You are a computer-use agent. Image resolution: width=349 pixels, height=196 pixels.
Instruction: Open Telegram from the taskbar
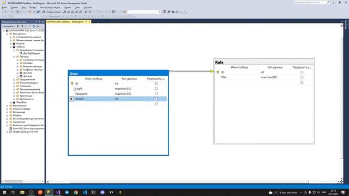tap(67, 192)
